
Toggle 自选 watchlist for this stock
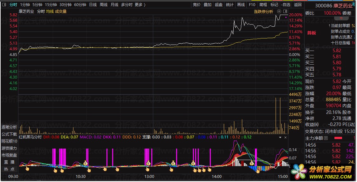286,5
